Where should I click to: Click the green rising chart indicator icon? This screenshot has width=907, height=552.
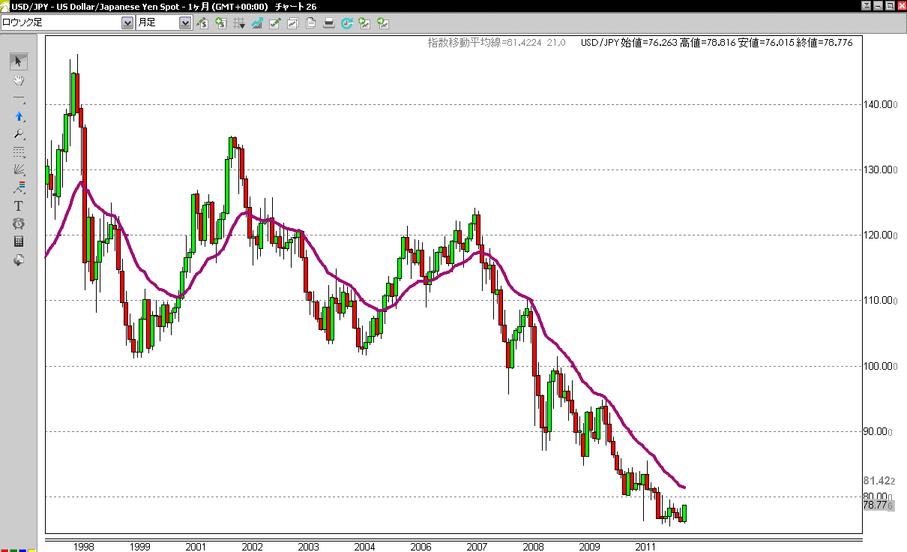tap(257, 23)
